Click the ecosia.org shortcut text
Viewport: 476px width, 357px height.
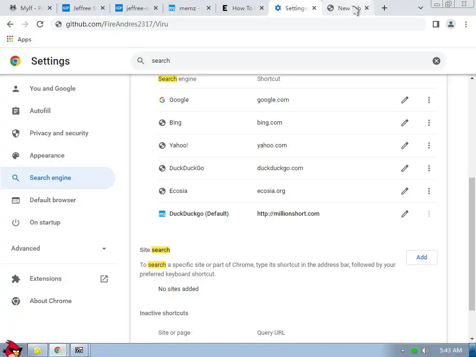(271, 191)
